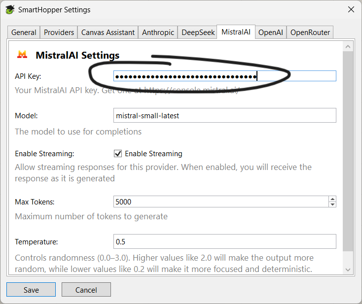Viewport: 362px width, 304px height.
Task: Click the API Key password field
Action: coord(224,76)
